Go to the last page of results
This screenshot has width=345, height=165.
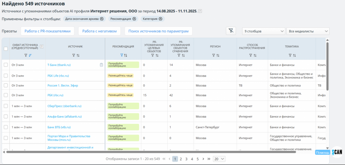[x=209, y=159]
